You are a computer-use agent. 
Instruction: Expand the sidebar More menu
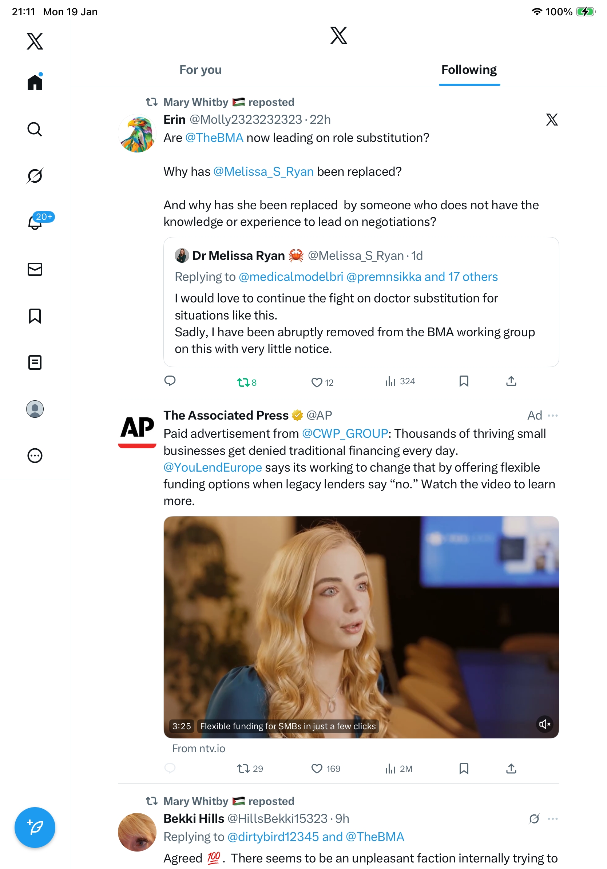tap(35, 455)
